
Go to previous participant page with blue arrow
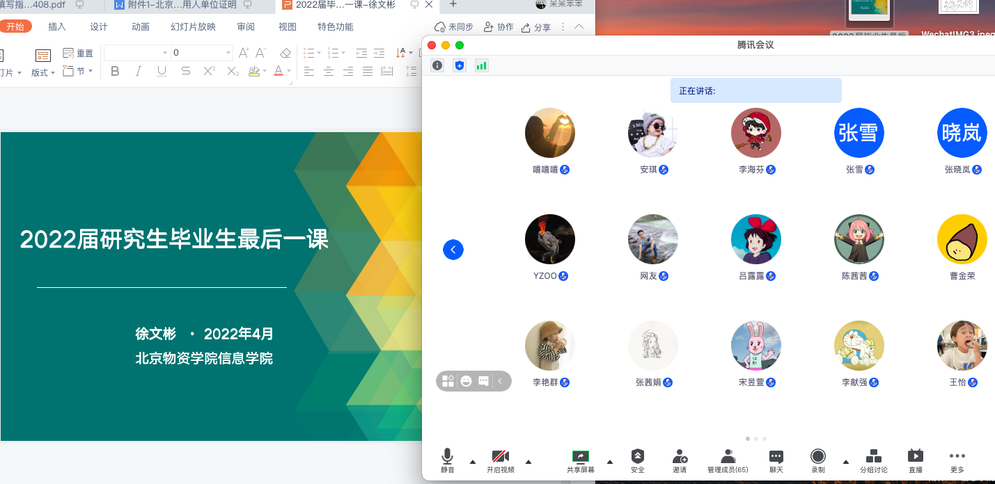click(453, 250)
